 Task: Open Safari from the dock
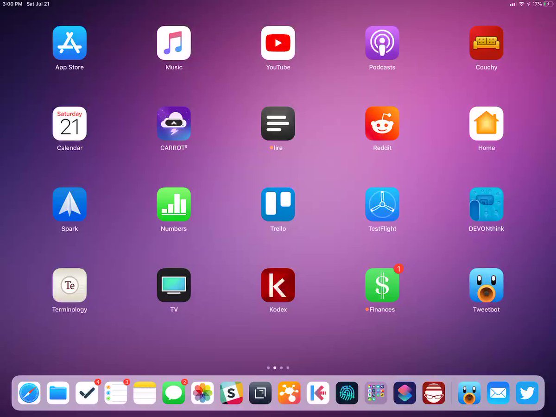[29, 393]
